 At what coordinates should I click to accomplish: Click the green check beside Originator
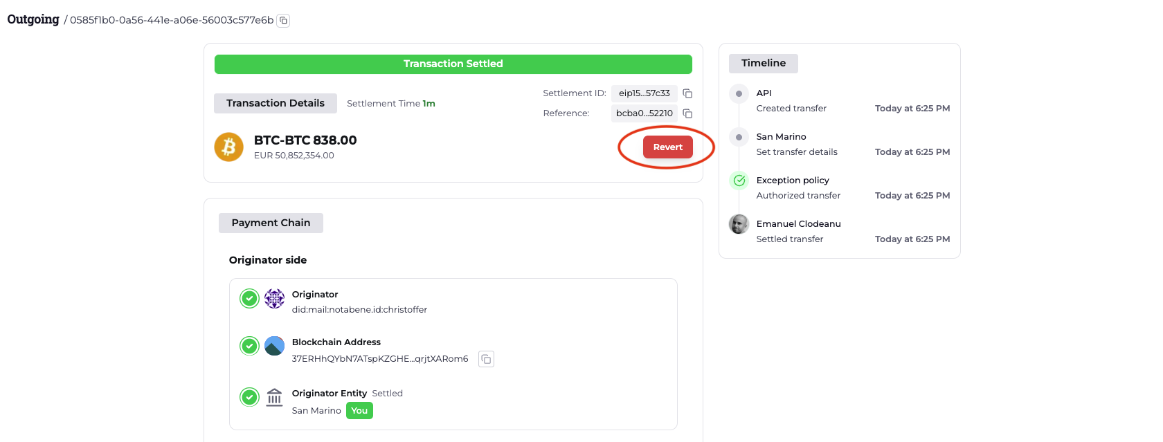point(249,298)
